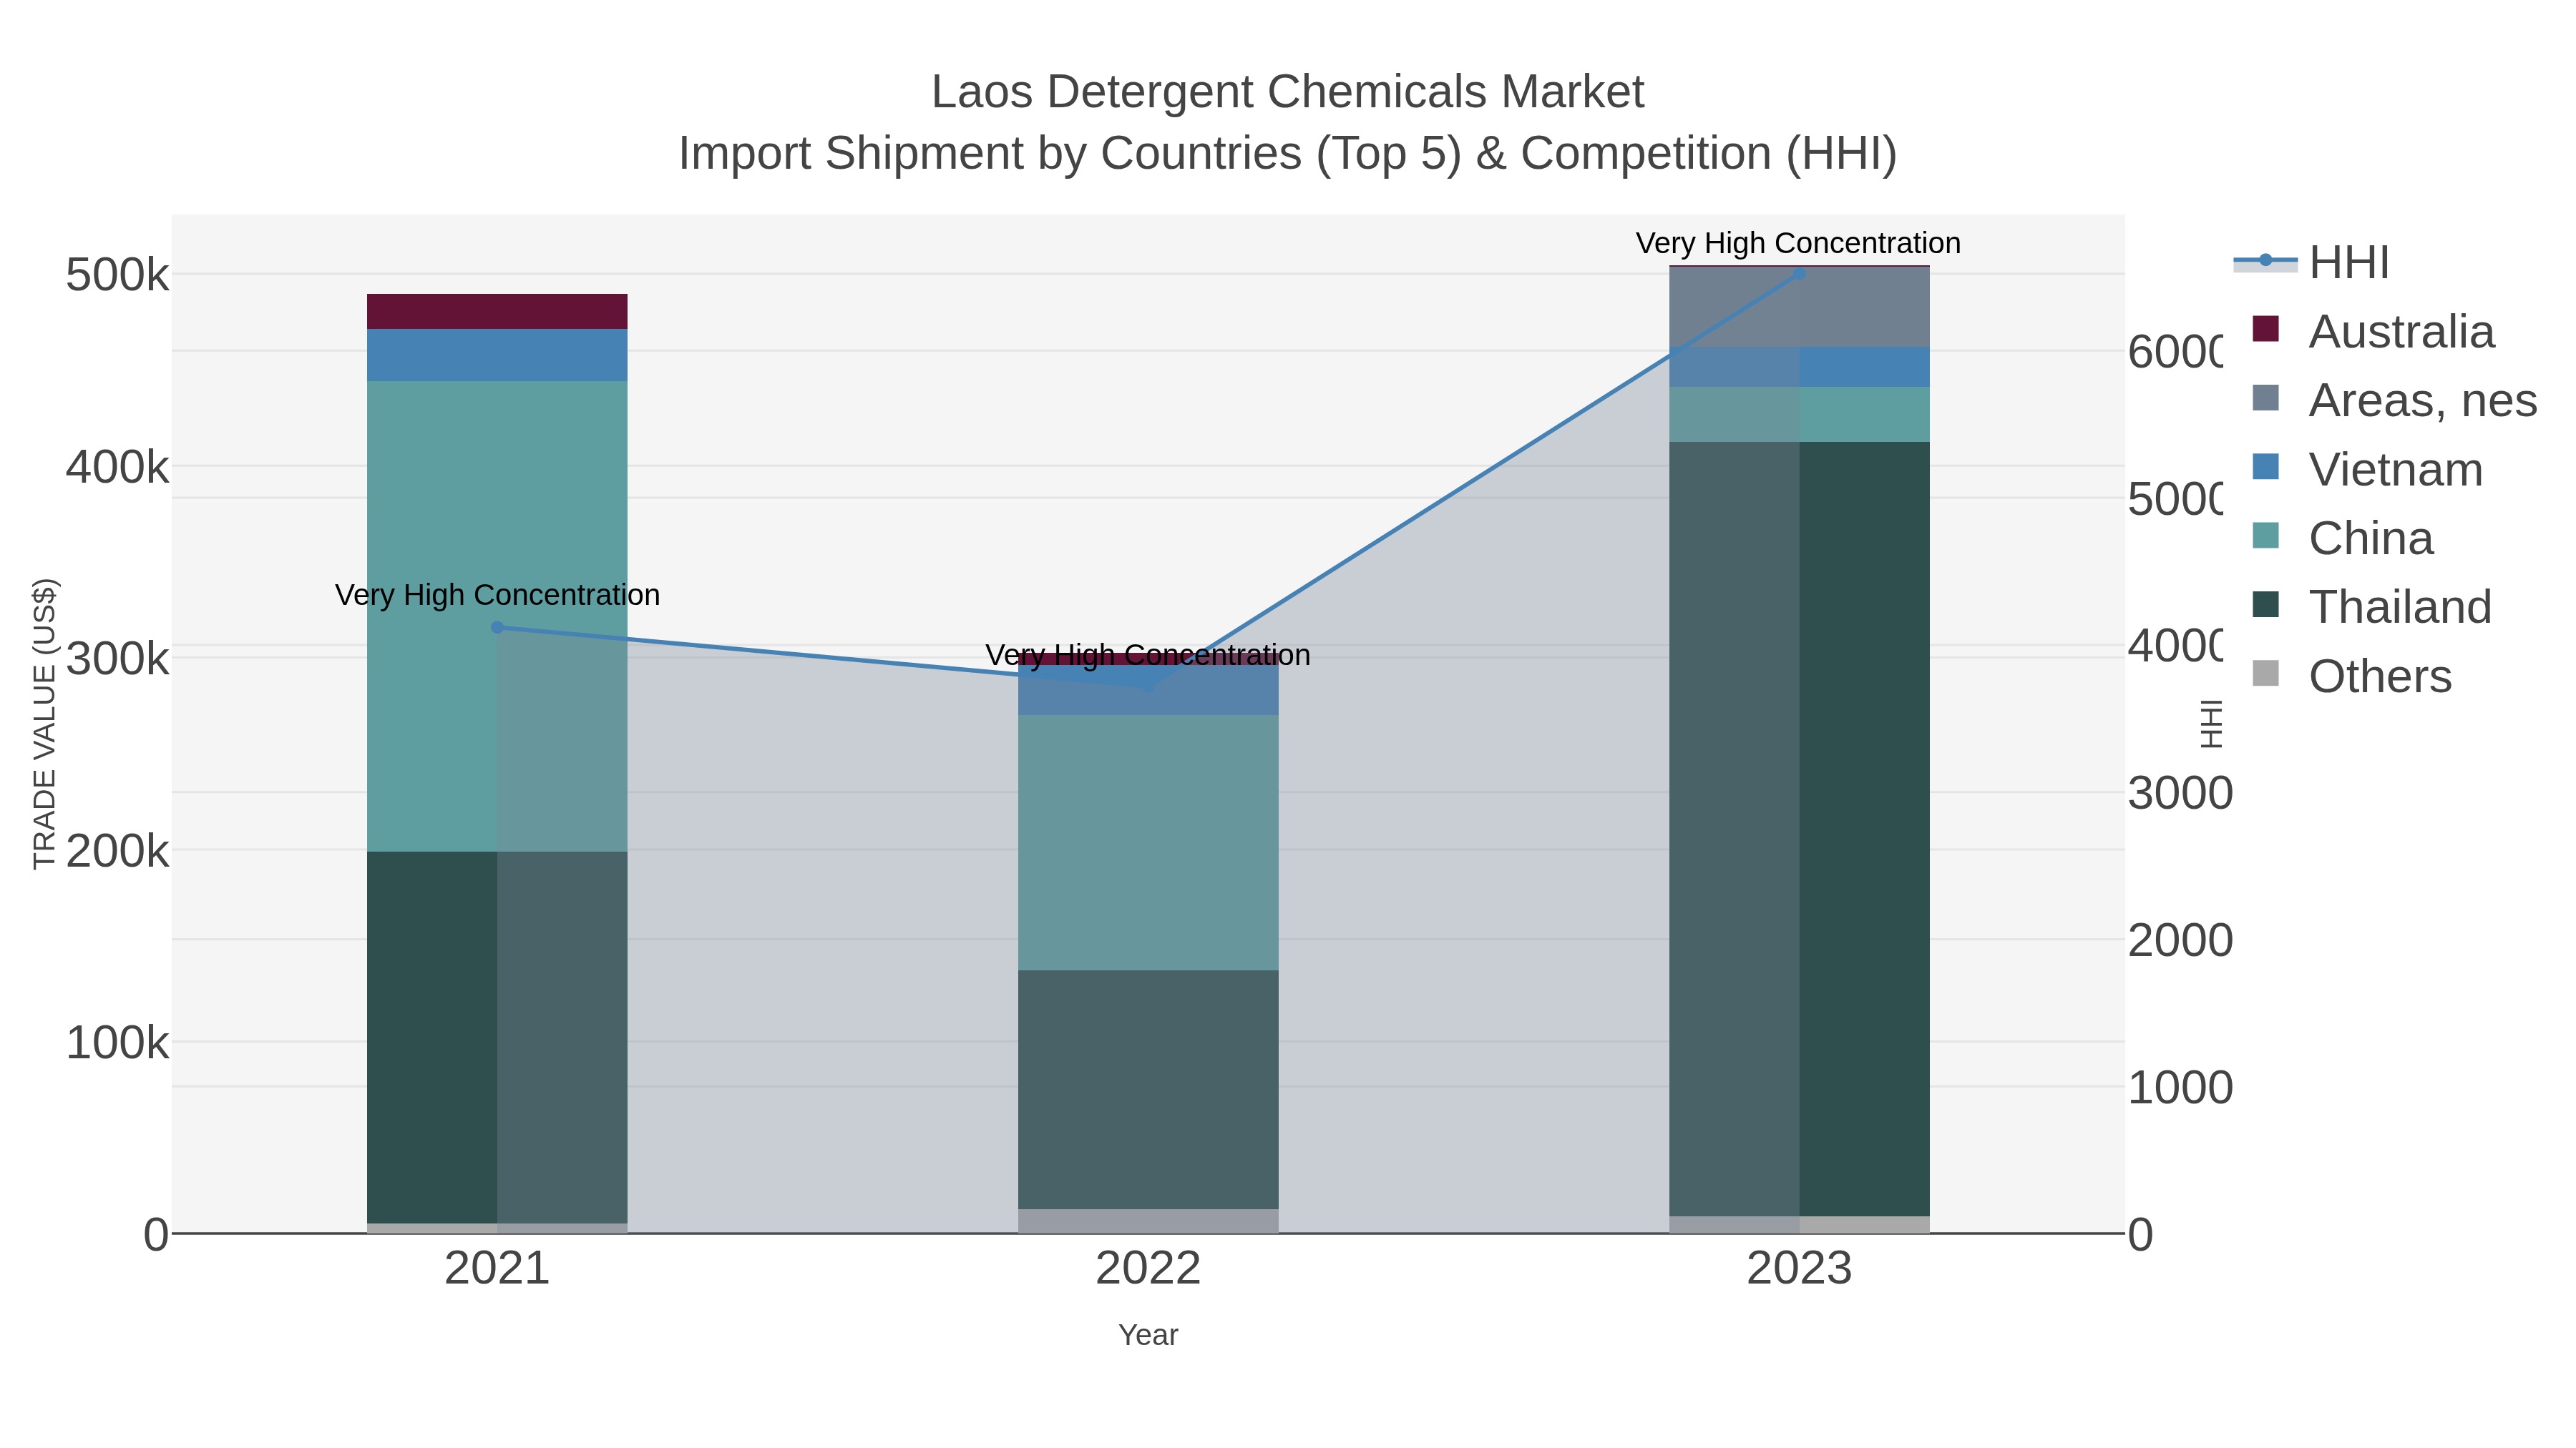Click the 2022 x-axis label
The height and width of the screenshot is (1448, 2576).
coord(1148,1269)
